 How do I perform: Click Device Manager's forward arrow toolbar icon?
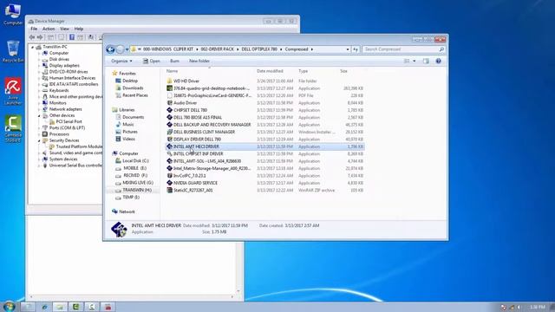[40, 37]
